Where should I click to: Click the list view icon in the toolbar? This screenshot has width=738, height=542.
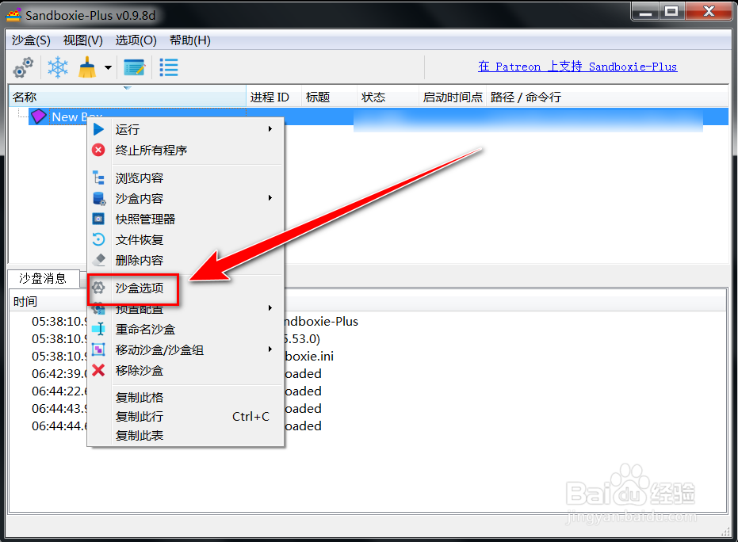coord(167,67)
